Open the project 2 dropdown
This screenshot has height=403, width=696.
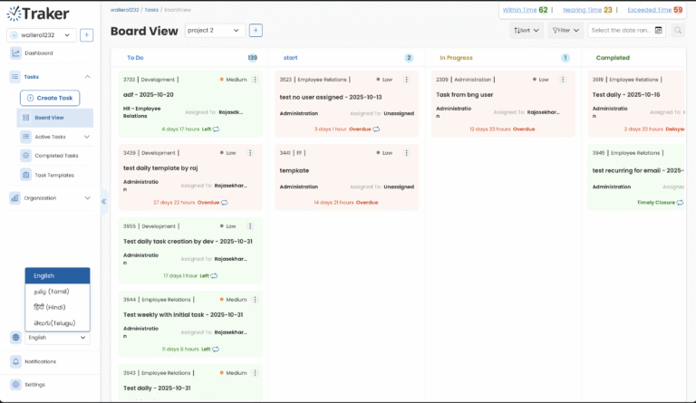point(215,31)
